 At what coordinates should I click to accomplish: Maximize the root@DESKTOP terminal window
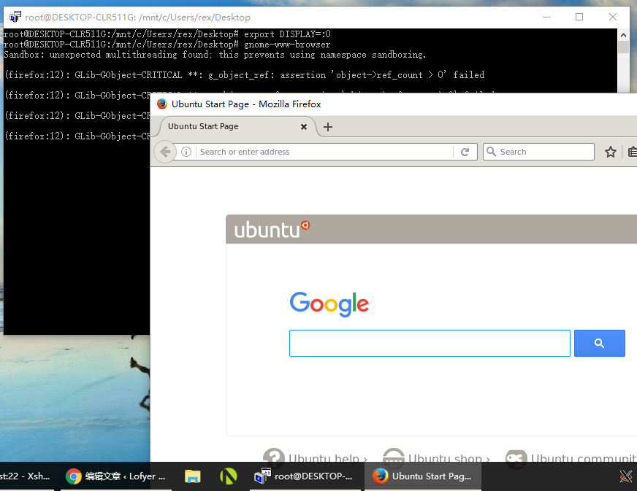coord(579,17)
